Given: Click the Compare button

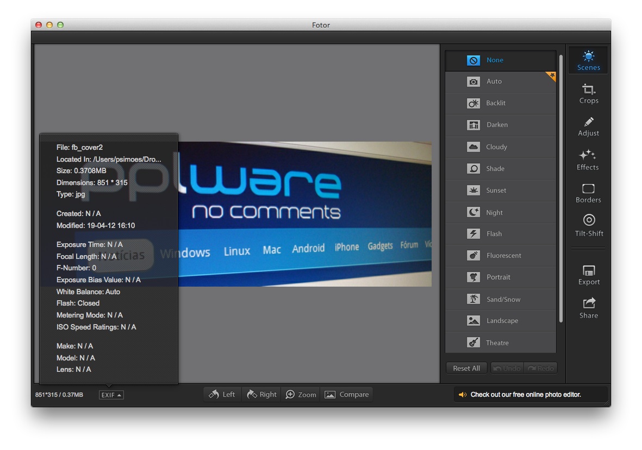Looking at the screenshot, I should (347, 395).
